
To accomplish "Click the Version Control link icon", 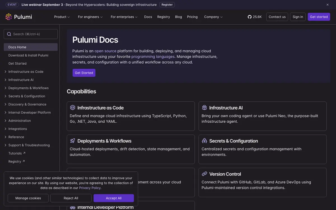I will (x=204, y=174).
